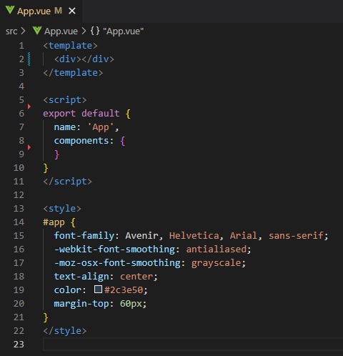Click the purple closing brace on line 9
Viewport: 343px width, 356px height.
point(56,154)
